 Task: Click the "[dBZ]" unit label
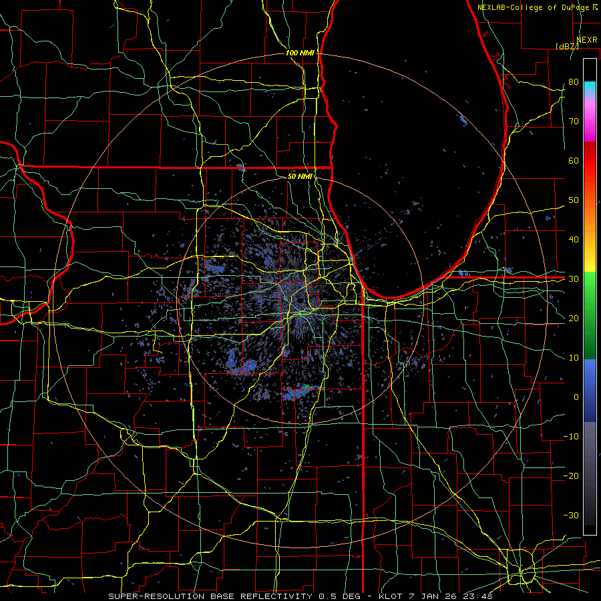(567, 46)
